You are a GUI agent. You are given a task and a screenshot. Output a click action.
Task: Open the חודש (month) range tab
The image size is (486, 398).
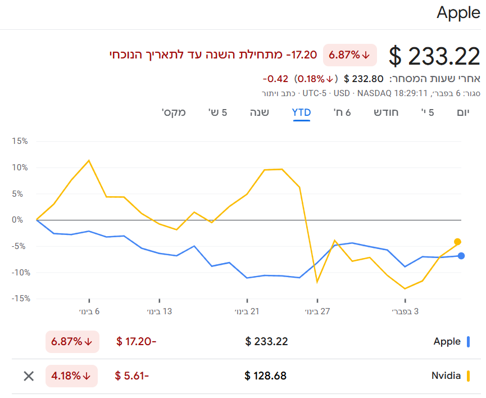tap(387, 112)
